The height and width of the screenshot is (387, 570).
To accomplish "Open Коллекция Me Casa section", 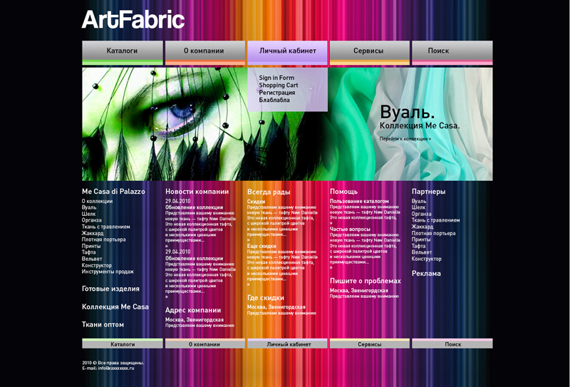I will click(x=115, y=306).
